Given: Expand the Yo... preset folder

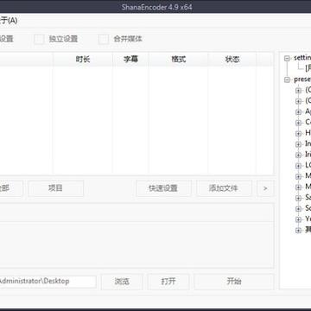Looking at the screenshot, I should [298, 219].
